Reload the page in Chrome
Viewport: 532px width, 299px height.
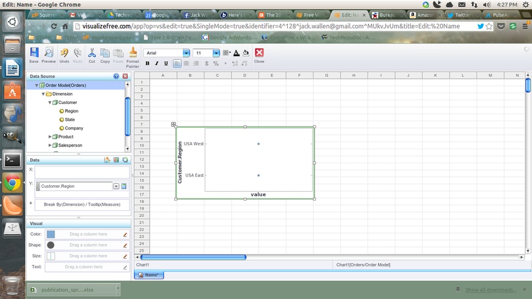point(54,26)
